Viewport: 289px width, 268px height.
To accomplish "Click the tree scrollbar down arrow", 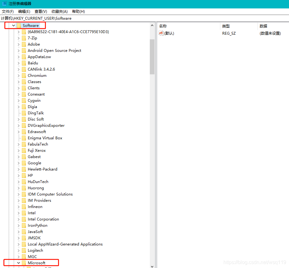I will coord(152,266).
